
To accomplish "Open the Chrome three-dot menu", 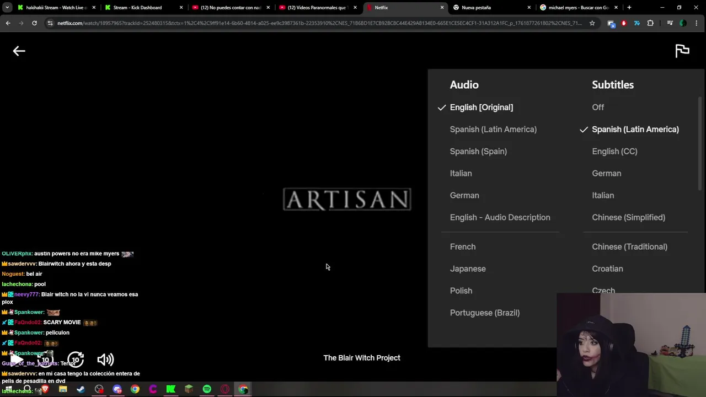I will click(697, 23).
